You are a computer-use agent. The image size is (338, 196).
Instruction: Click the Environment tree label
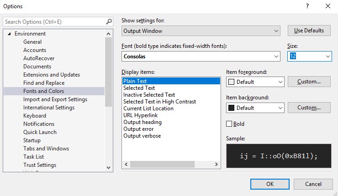[30, 34]
